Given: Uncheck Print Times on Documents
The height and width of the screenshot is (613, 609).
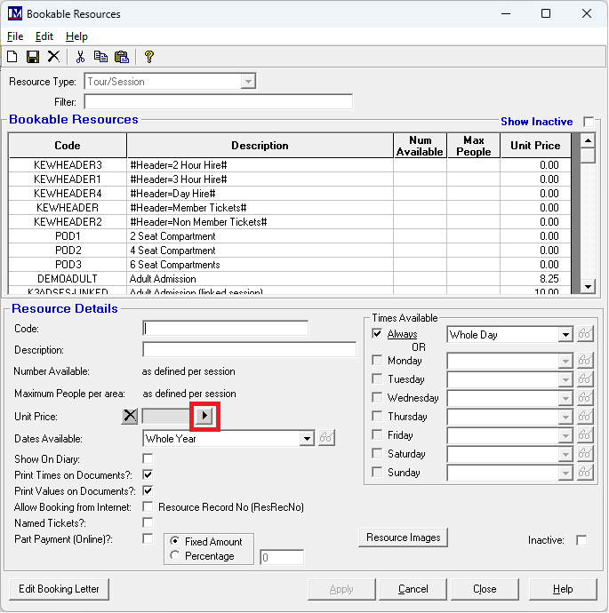Looking at the screenshot, I should click(148, 474).
